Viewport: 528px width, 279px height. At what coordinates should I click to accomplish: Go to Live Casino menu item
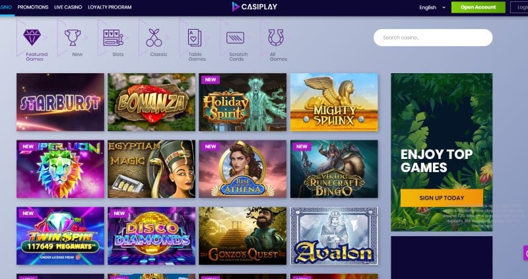(68, 7)
